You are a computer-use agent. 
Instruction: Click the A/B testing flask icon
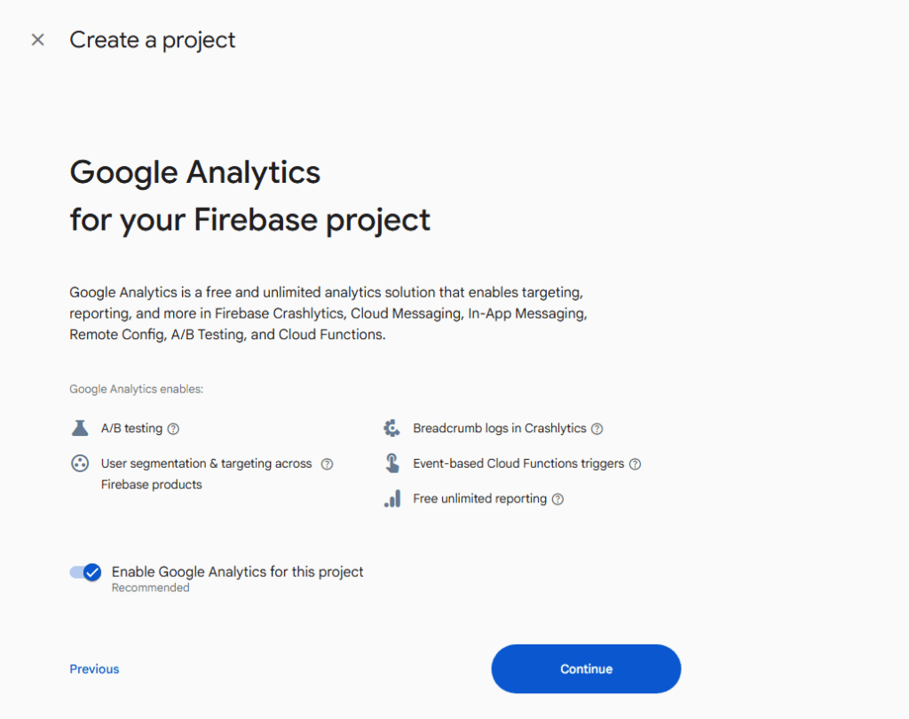click(80, 429)
